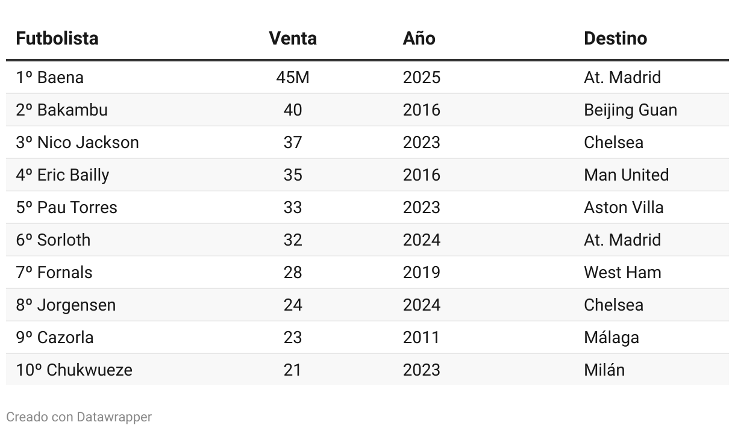This screenshot has height=431, width=735.
Task: Click the 3º Nico Jackson cell
Action: coord(77,143)
